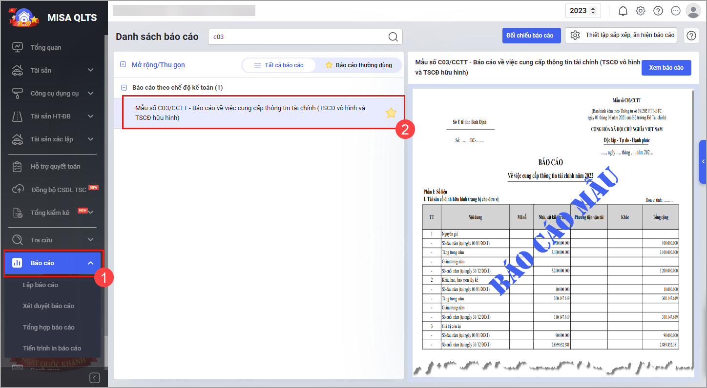Expand the Tra cứu chevron
Viewport: 707px width, 388px height.
tap(90, 240)
